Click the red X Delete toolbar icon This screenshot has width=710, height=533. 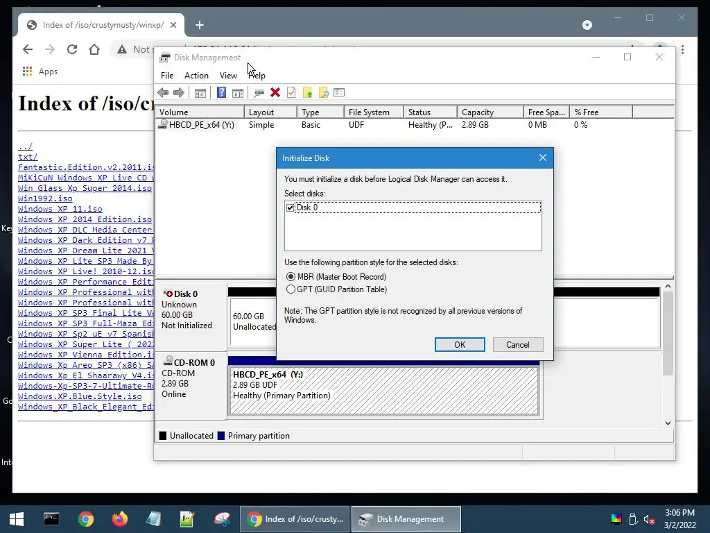point(275,92)
